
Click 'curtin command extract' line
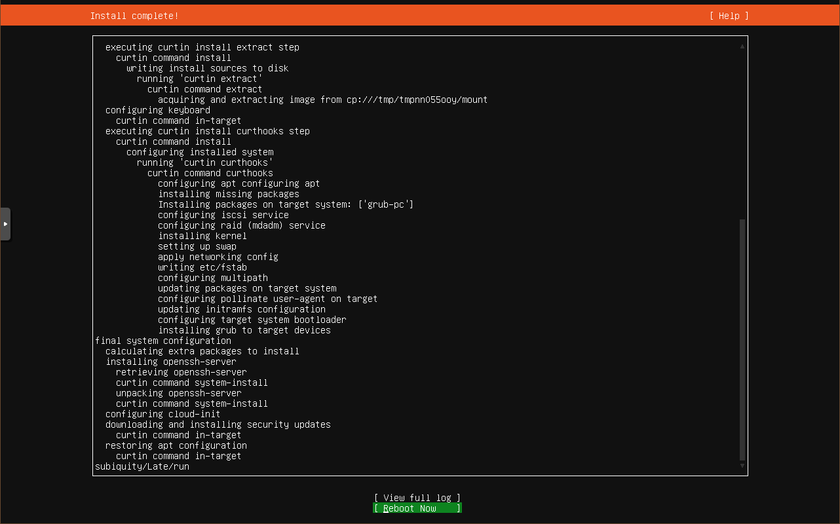[205, 89]
